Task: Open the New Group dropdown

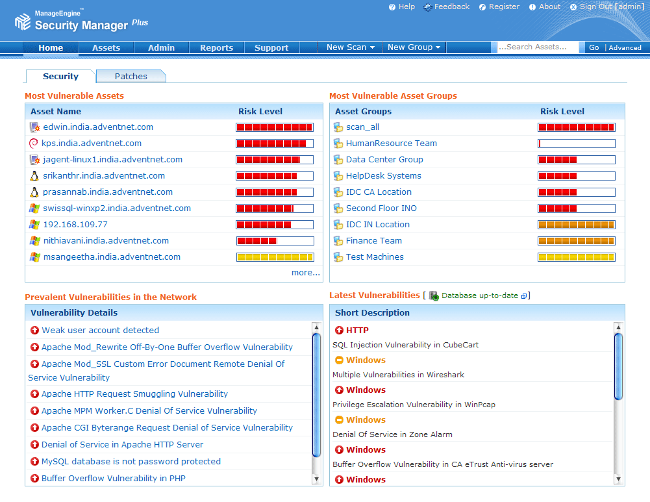Action: (x=414, y=47)
